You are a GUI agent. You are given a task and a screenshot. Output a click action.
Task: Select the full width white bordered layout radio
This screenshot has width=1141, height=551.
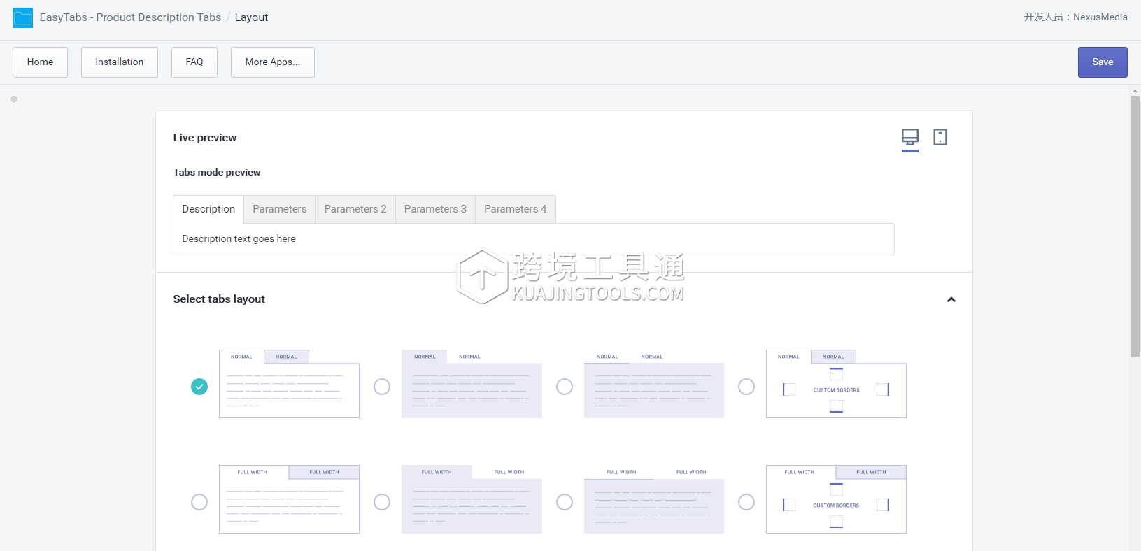(199, 502)
